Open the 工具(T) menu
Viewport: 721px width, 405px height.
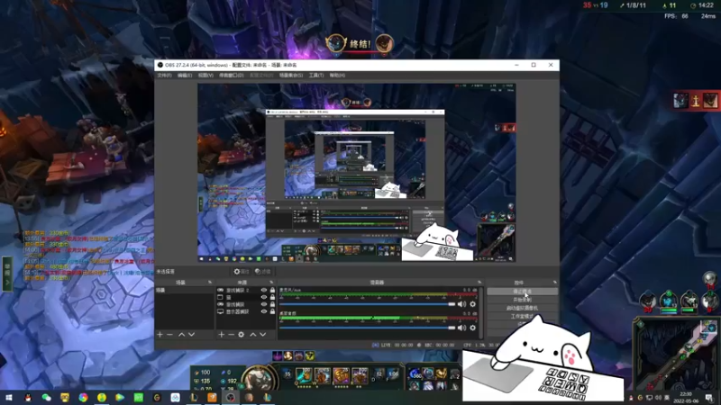tap(316, 76)
